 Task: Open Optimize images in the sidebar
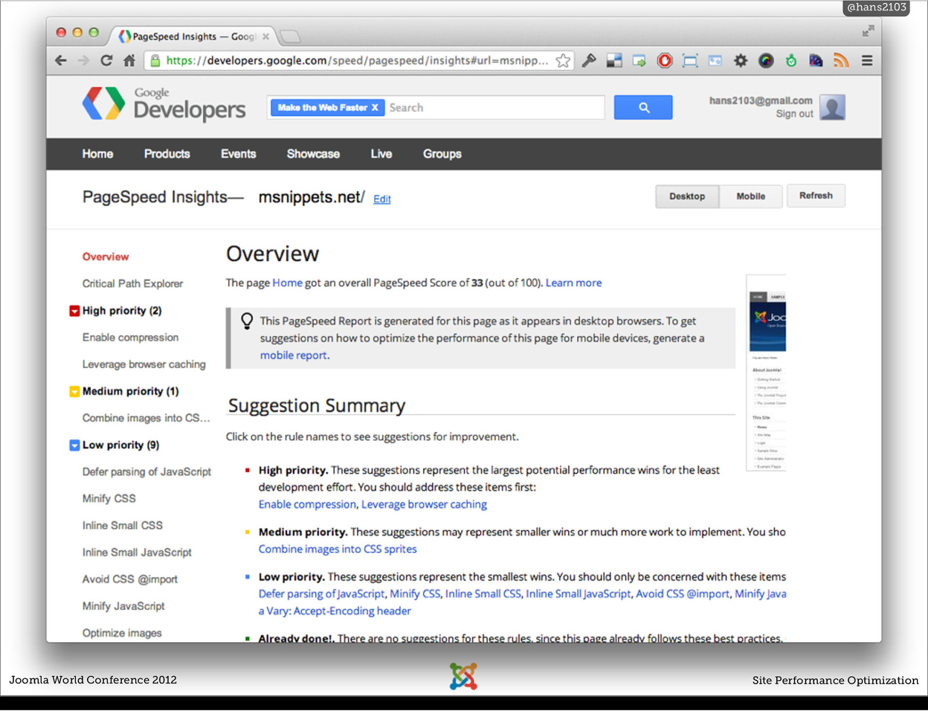click(122, 633)
